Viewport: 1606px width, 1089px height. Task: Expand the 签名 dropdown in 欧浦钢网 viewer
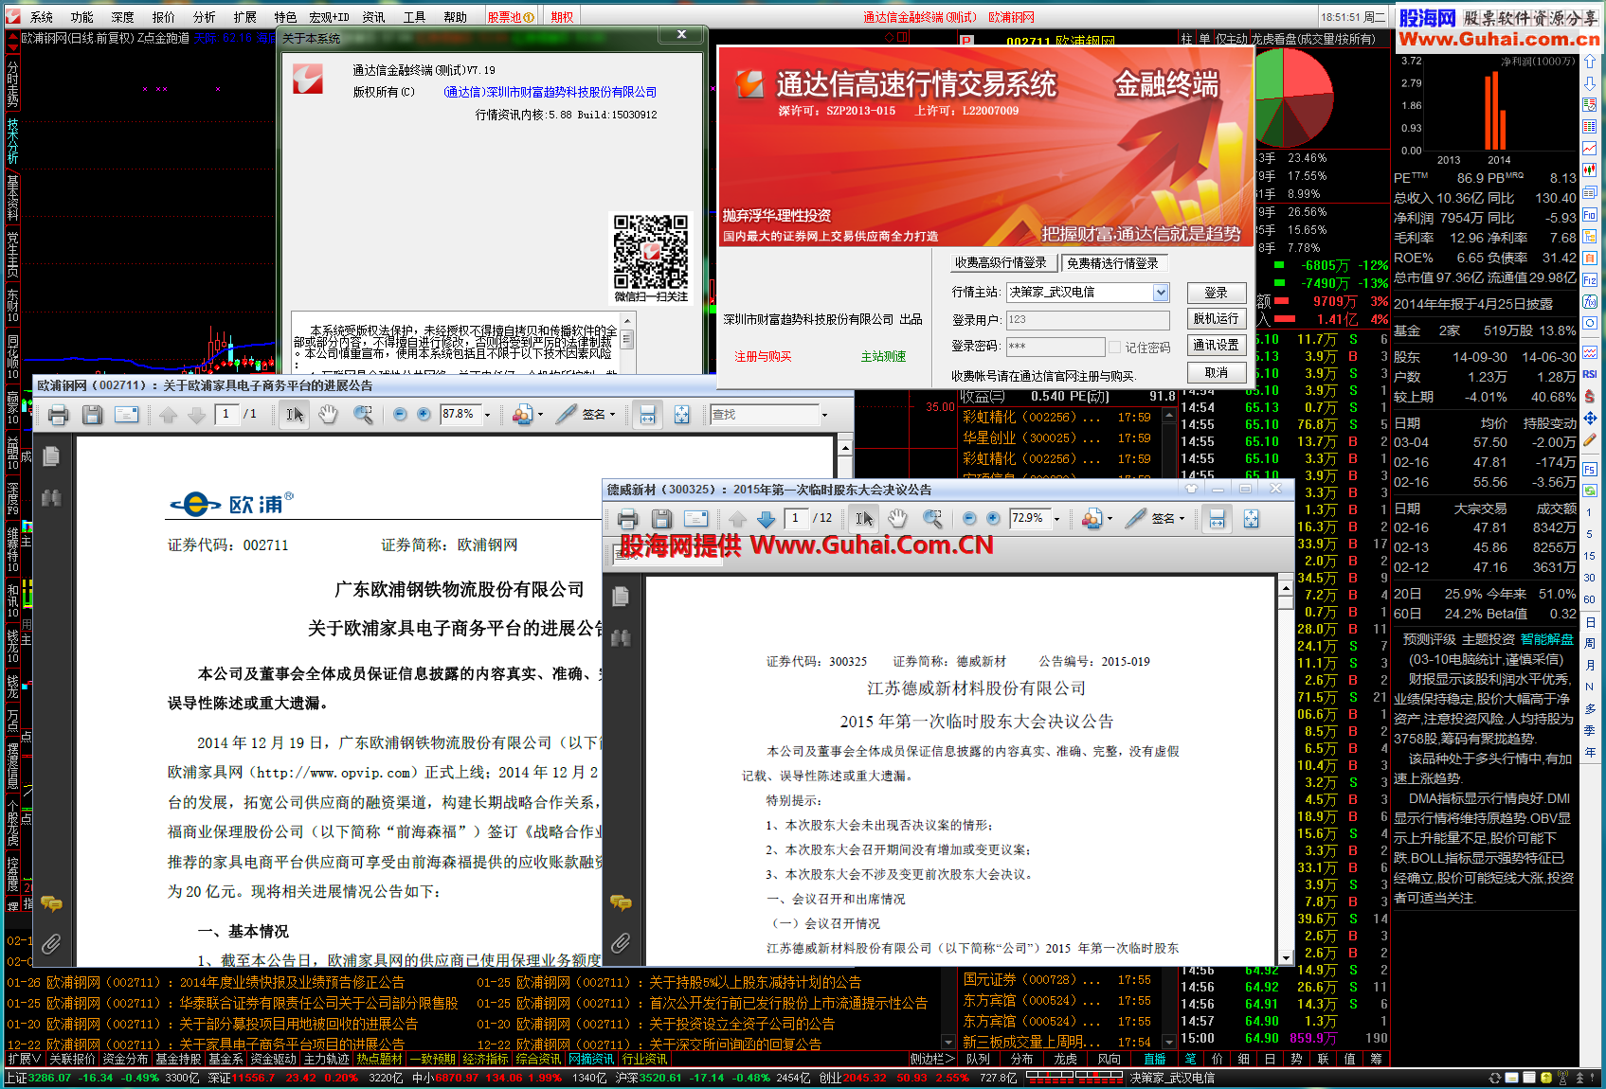click(613, 415)
